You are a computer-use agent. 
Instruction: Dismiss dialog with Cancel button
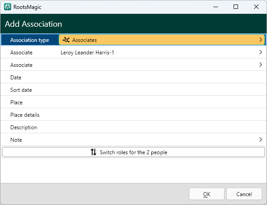[x=244, y=194]
